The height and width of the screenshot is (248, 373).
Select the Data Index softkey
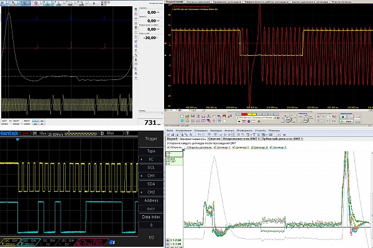(x=151, y=221)
